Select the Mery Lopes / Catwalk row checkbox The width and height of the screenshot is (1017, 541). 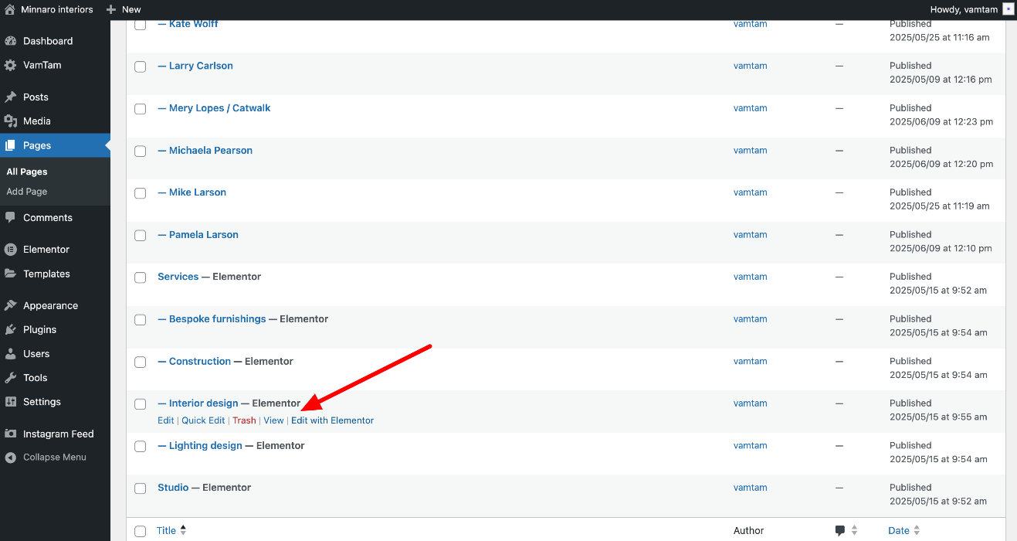click(x=141, y=109)
